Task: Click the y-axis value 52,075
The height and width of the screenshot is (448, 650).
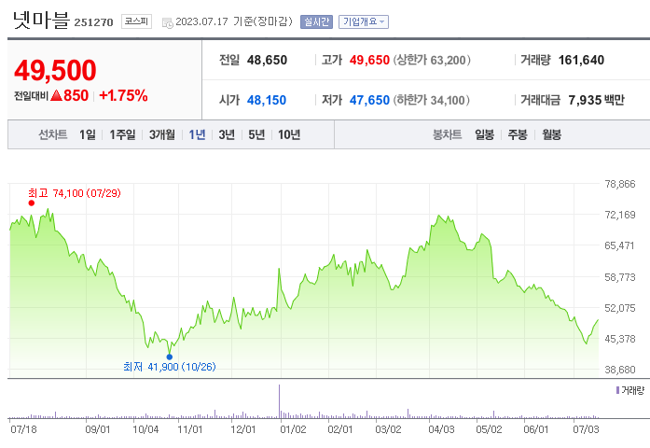Action: coord(620,308)
